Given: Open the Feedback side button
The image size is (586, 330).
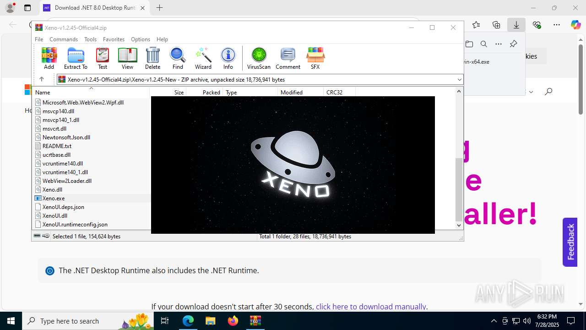Looking at the screenshot, I should click(570, 242).
